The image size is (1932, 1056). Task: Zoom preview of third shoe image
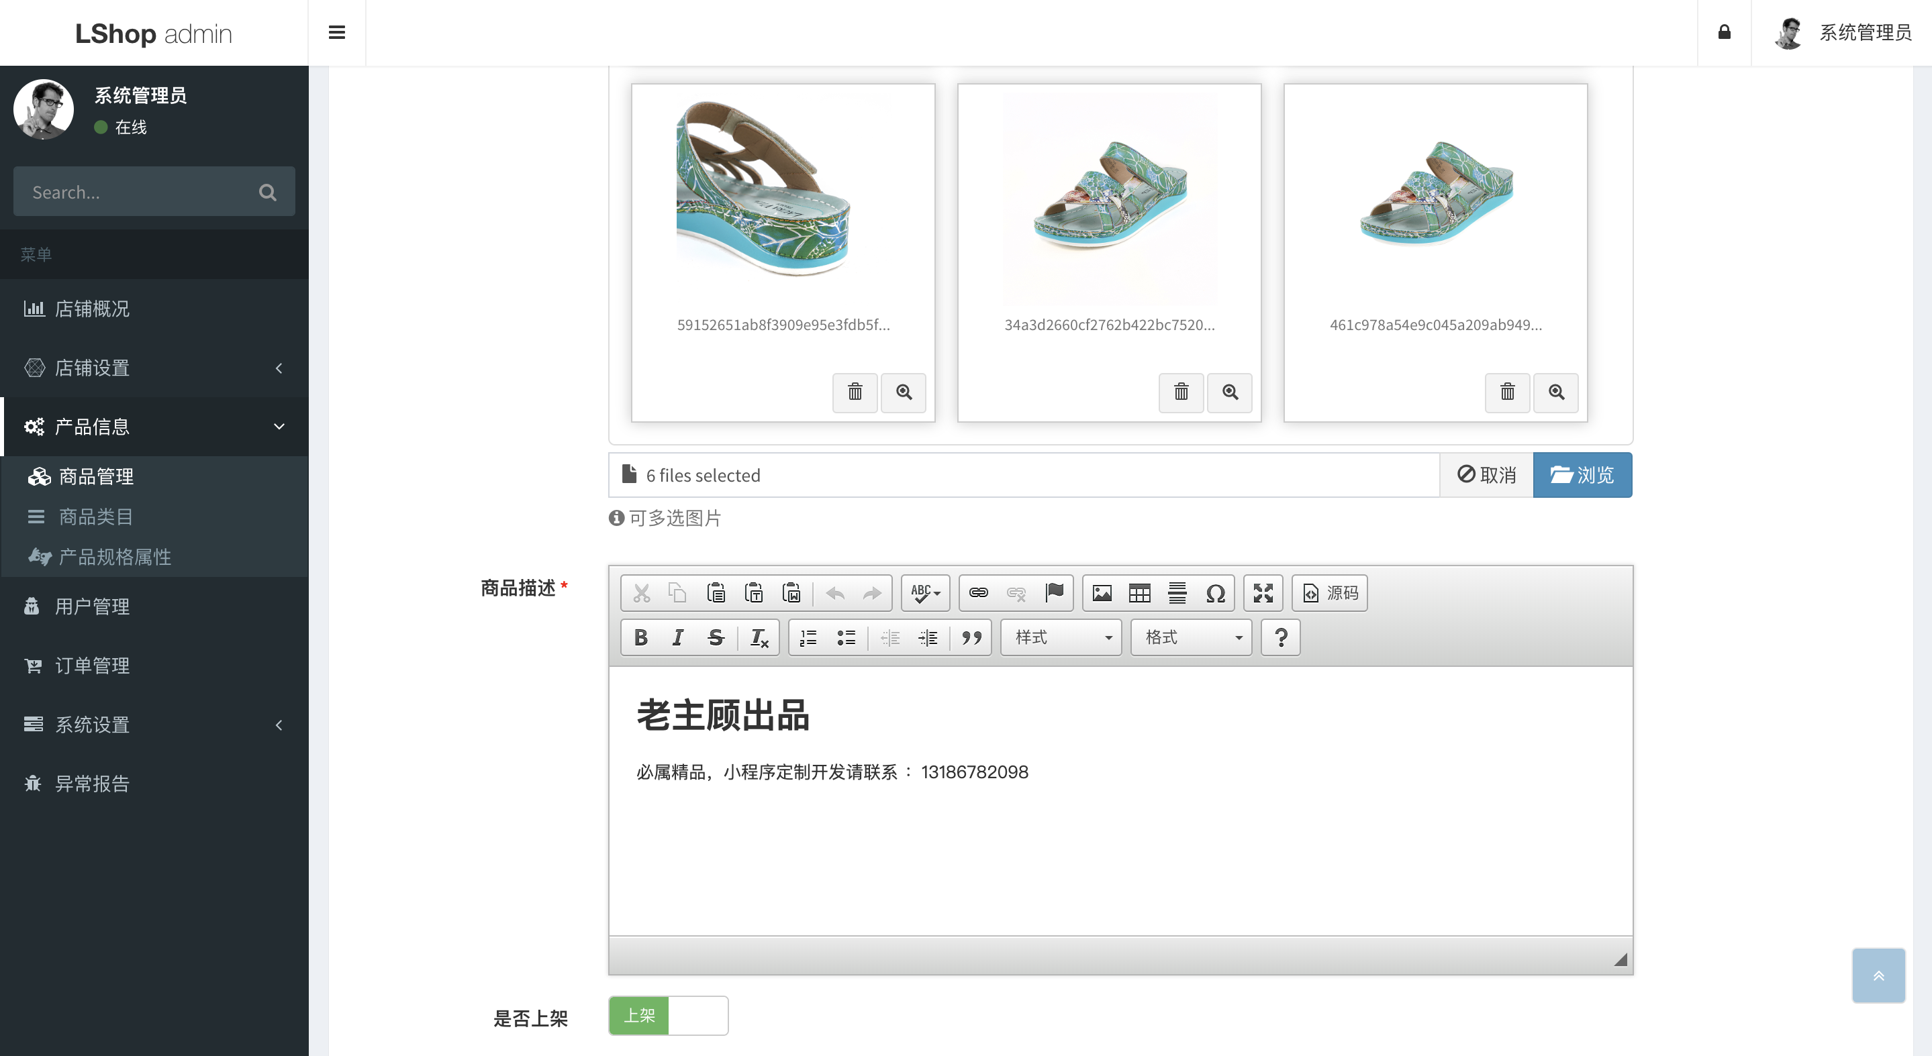coord(1555,392)
